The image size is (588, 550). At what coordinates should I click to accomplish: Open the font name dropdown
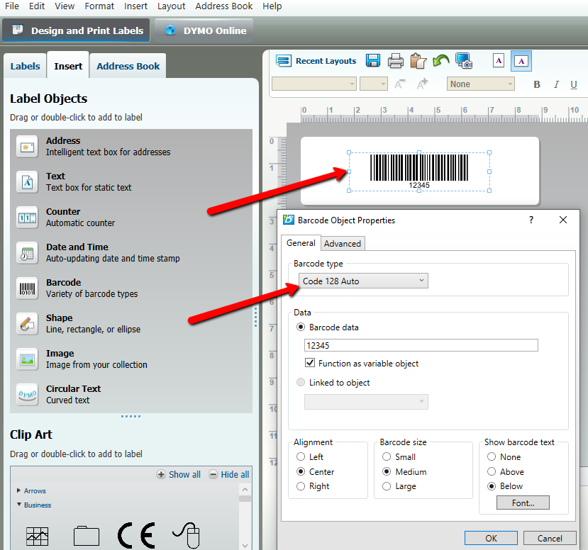click(314, 84)
